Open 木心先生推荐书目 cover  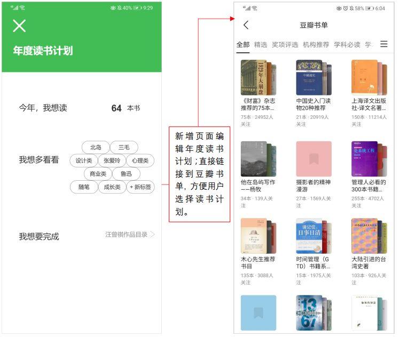point(258,236)
